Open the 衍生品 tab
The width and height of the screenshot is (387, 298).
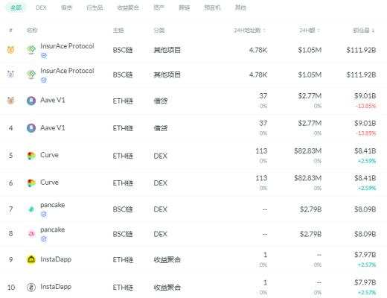(95, 7)
